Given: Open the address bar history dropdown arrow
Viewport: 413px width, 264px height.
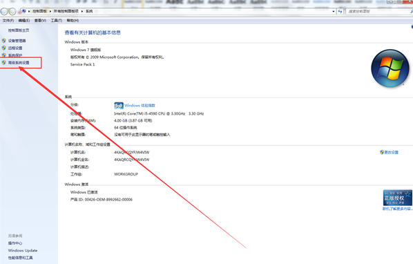Looking at the screenshot, I should point(334,11).
